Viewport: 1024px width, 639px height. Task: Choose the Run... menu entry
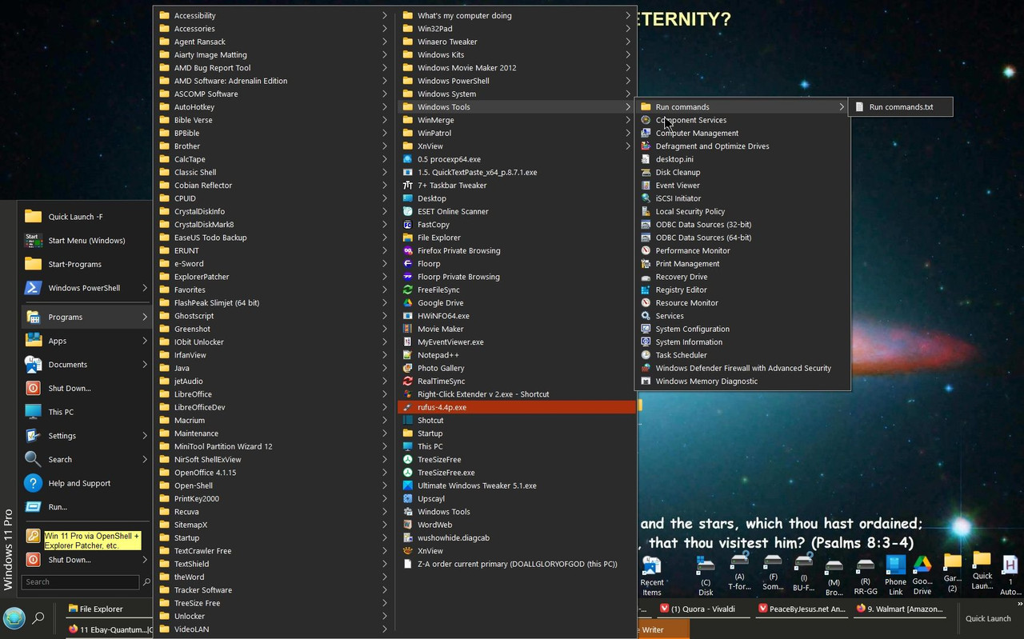point(86,506)
